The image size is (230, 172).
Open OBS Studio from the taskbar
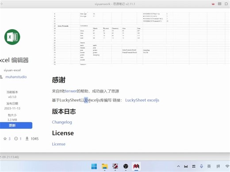pos(126,166)
